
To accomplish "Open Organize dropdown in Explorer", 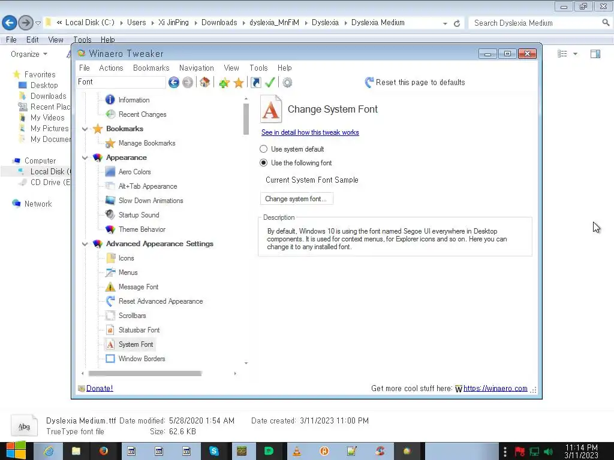I will click(29, 54).
